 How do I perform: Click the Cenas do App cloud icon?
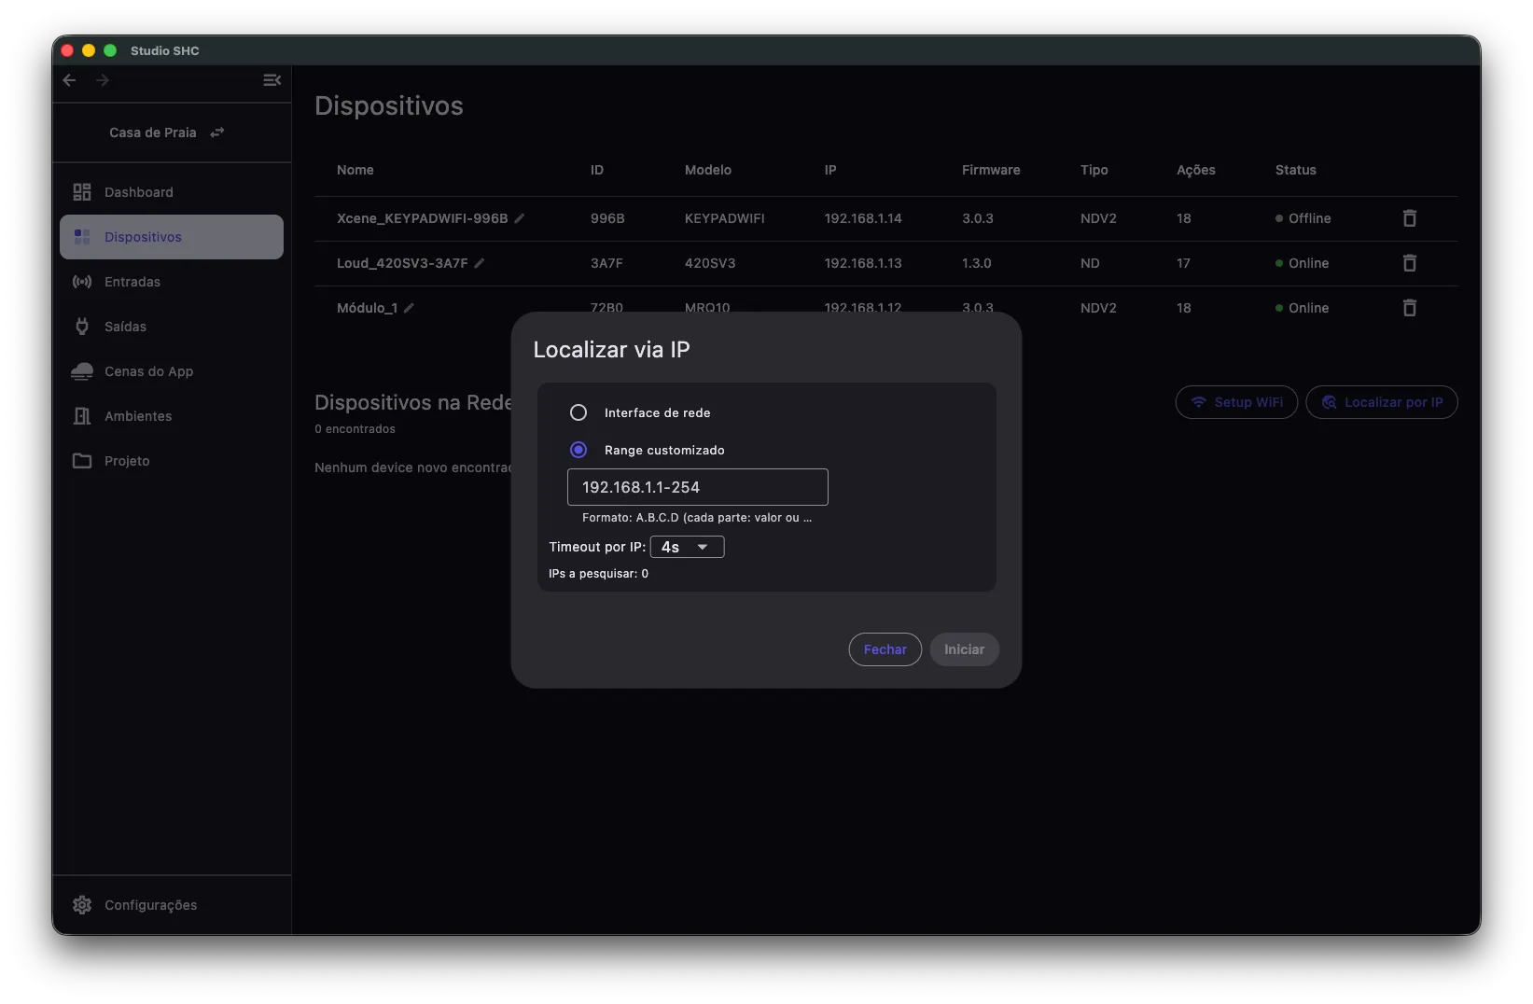pos(82,371)
